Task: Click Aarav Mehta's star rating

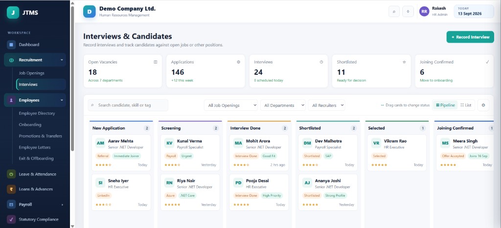Action: 104,165
